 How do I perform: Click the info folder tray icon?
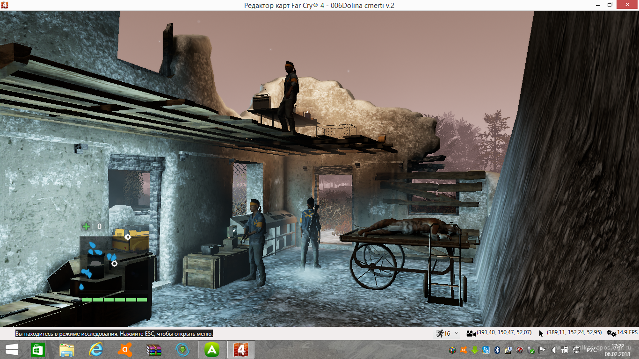pos(508,350)
